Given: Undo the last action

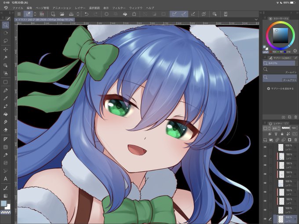Looking at the screenshot, I should (x=86, y=14).
